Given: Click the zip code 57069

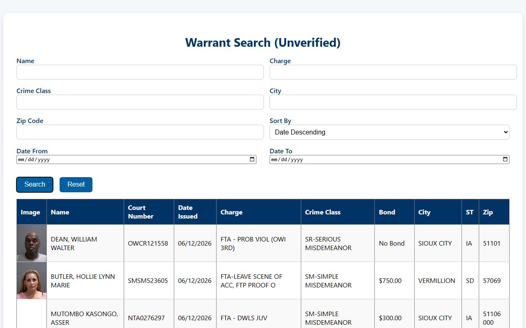Looking at the screenshot, I should (x=492, y=281).
